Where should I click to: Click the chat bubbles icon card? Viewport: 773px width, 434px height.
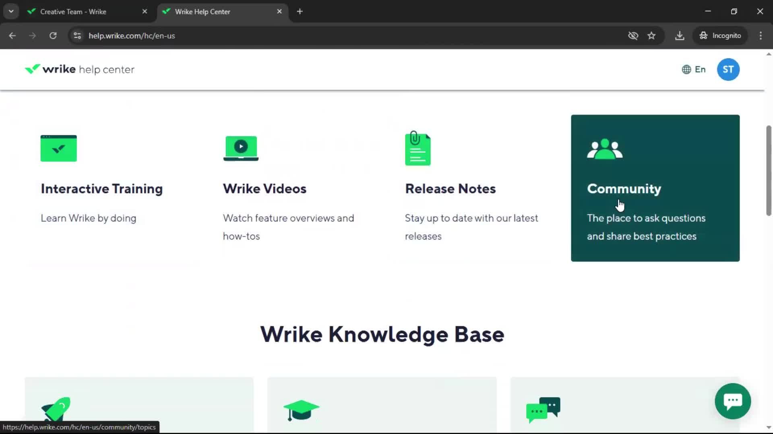[625, 405]
